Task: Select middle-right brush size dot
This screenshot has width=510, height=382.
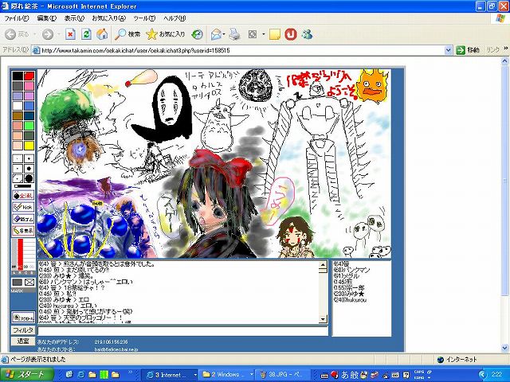Action: pyautogui.click(x=29, y=169)
